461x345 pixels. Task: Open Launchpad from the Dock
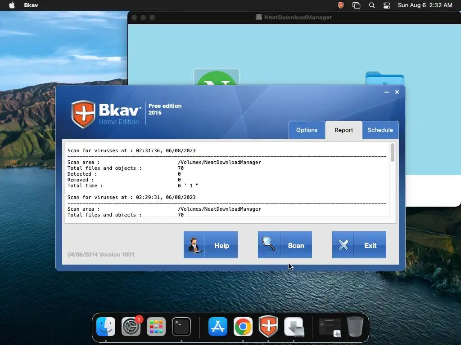(x=156, y=327)
